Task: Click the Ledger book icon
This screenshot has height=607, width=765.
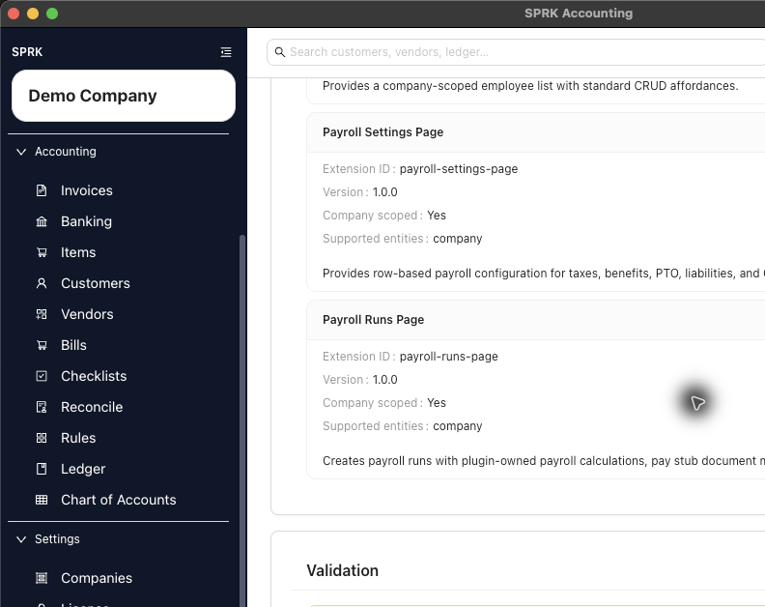Action: pyautogui.click(x=42, y=469)
